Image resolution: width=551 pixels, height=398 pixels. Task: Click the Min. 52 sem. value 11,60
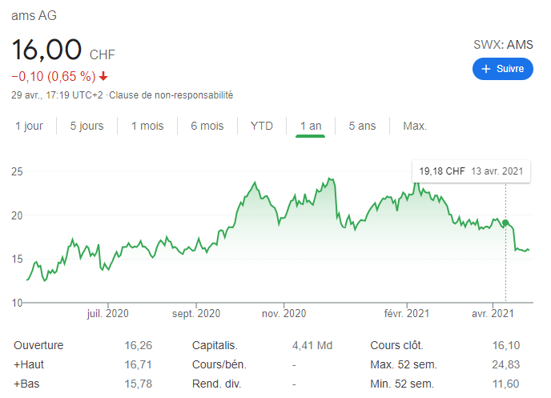click(x=506, y=384)
